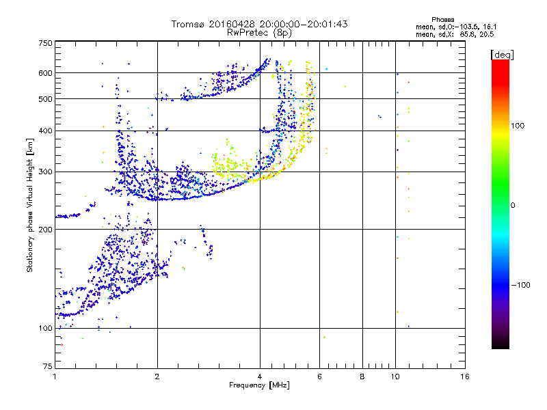Click the y-axis tick label '500'
547x410 pixels.
pos(45,99)
